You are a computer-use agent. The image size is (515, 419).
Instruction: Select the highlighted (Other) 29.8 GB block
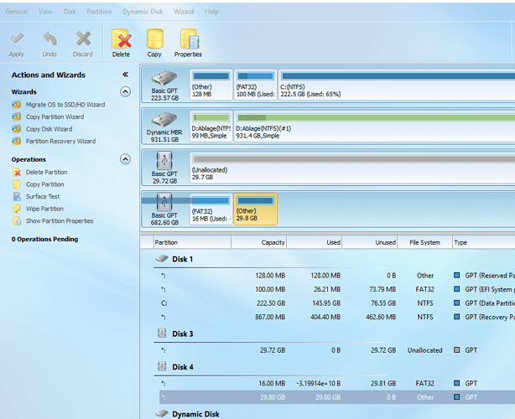pyautogui.click(x=256, y=209)
